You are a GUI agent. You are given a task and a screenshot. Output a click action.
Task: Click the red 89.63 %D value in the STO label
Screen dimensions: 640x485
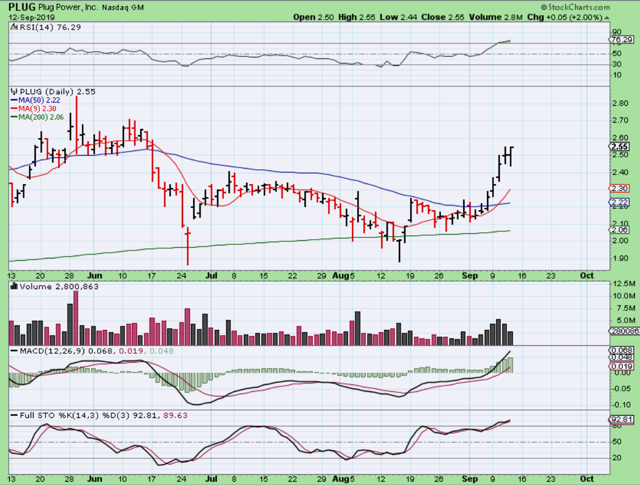point(176,415)
